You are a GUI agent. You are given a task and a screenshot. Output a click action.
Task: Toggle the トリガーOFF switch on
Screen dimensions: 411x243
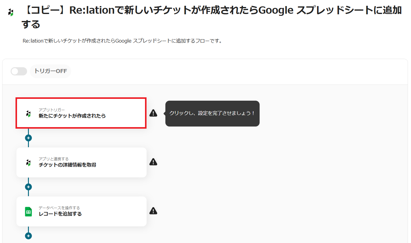(19, 71)
